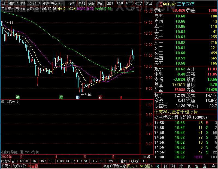Click the green 跌 marker on chart
Screen dimensions: 218x169
[x=61, y=97]
